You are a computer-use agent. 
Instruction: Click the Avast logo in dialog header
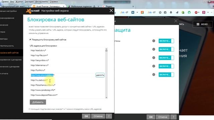[x=33, y=11]
